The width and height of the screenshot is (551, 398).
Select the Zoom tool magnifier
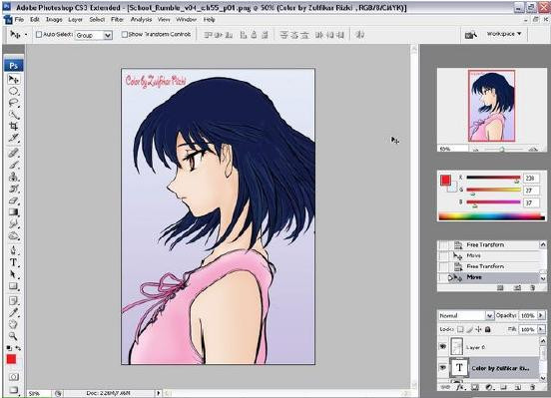point(13,336)
